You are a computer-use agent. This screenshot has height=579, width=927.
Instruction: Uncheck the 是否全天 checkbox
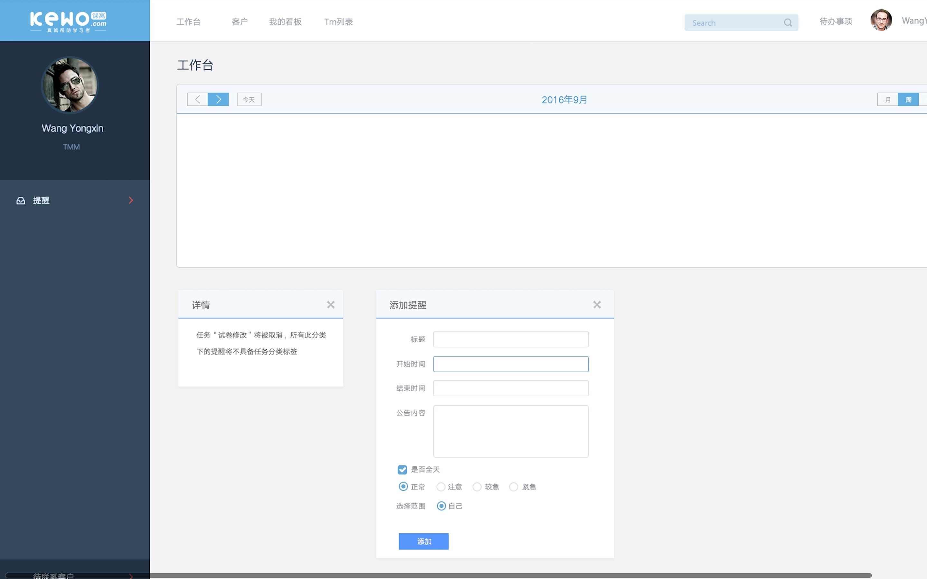pyautogui.click(x=402, y=470)
